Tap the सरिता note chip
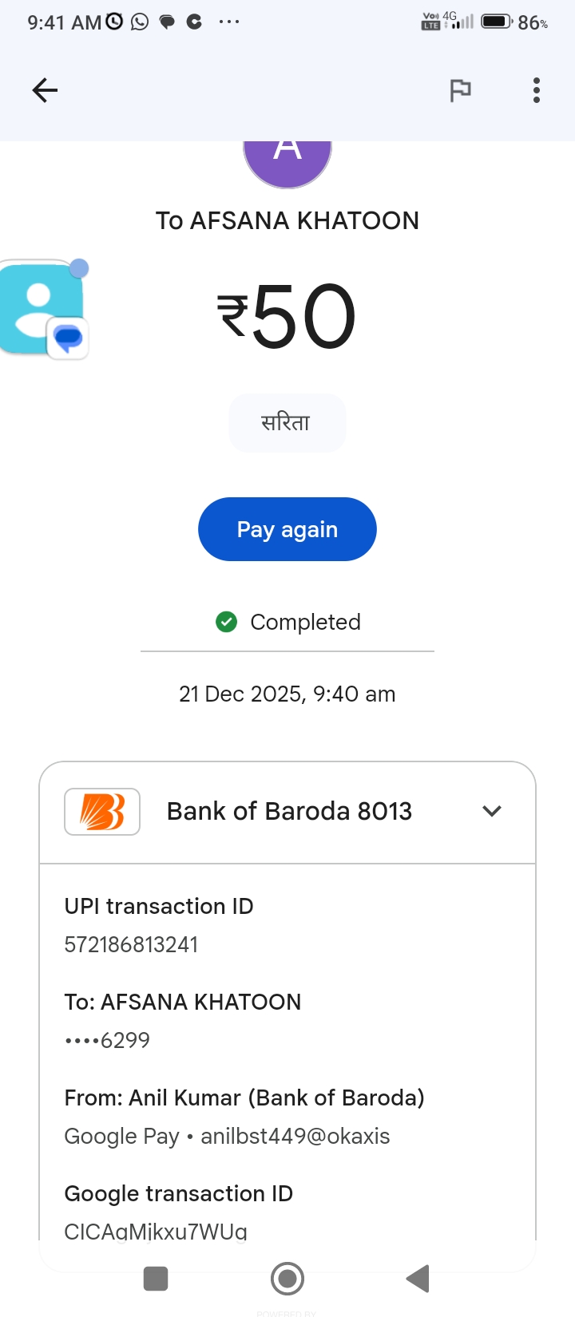Screen dimensions: 575x1317 [287, 423]
